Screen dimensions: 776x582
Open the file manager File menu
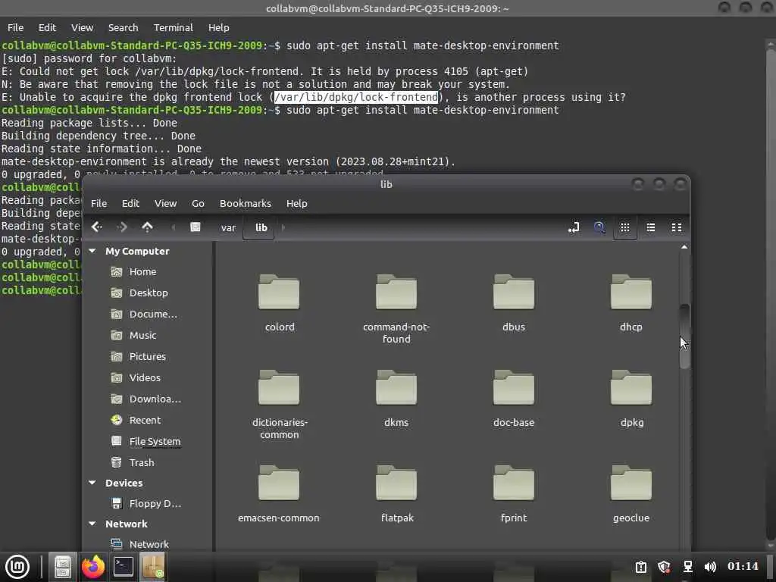99,203
